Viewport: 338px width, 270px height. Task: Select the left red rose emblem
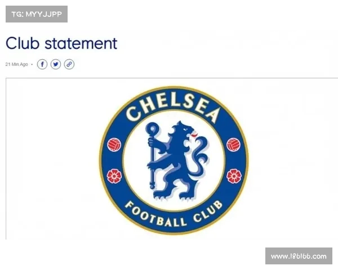point(114,176)
